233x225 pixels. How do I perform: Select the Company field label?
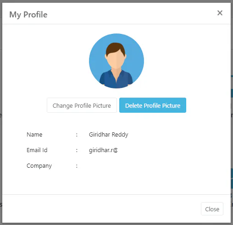click(39, 166)
